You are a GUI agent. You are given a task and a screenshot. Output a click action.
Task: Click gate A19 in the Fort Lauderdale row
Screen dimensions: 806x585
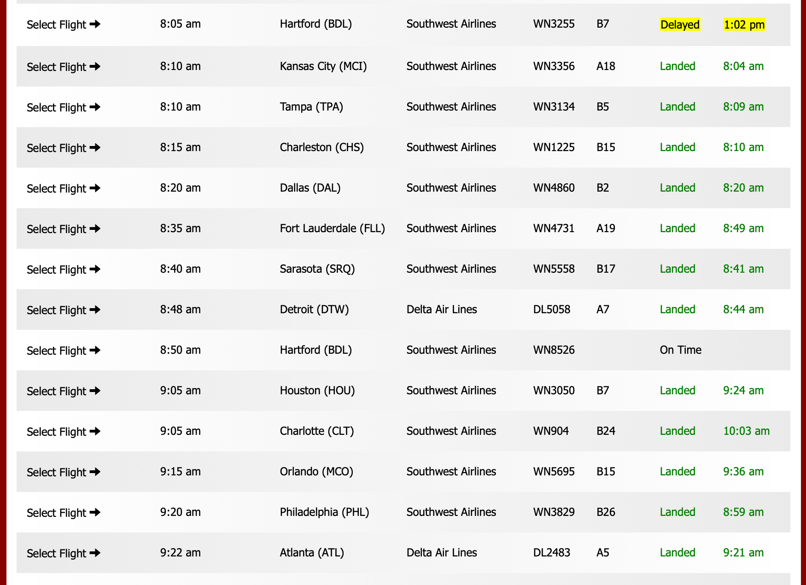(606, 228)
